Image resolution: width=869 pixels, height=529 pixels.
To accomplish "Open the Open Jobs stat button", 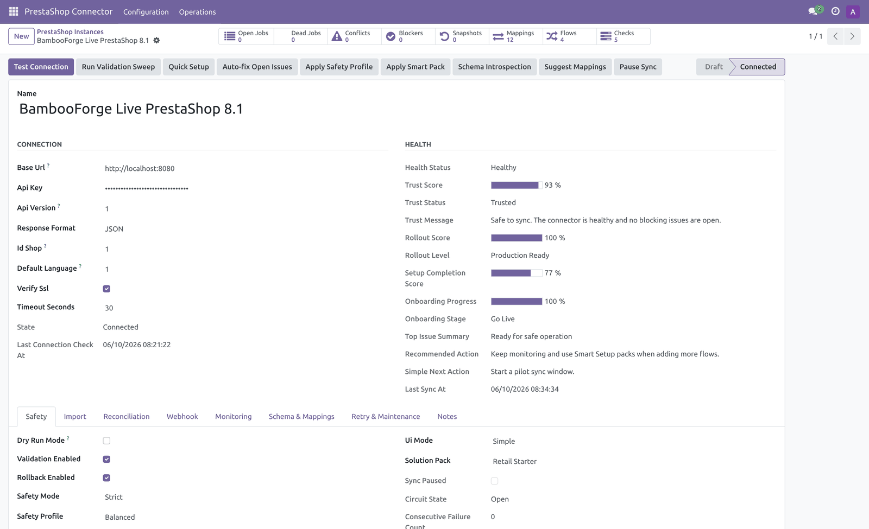I will point(247,36).
